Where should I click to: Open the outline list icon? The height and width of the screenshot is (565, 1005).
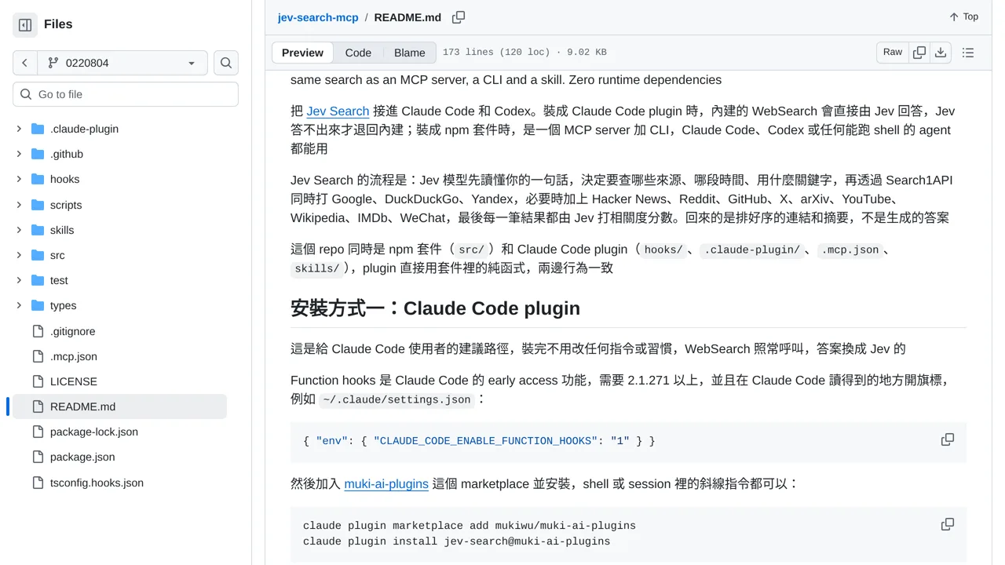coord(968,53)
